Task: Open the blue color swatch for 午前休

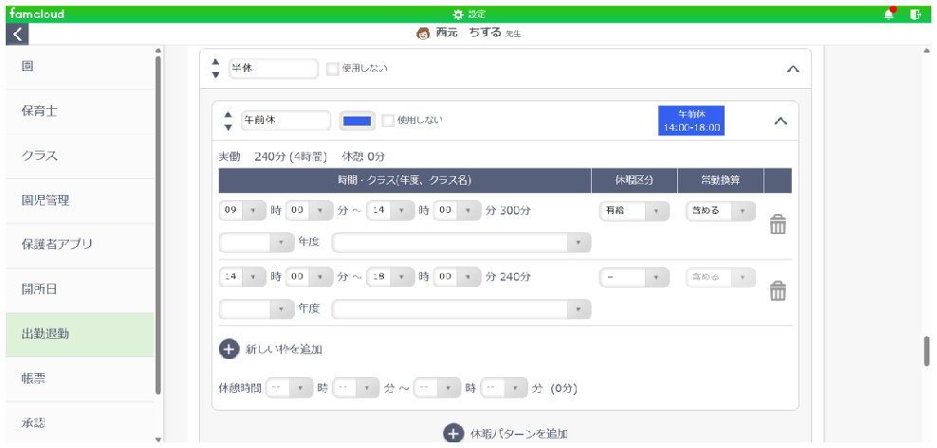Action: [x=358, y=120]
